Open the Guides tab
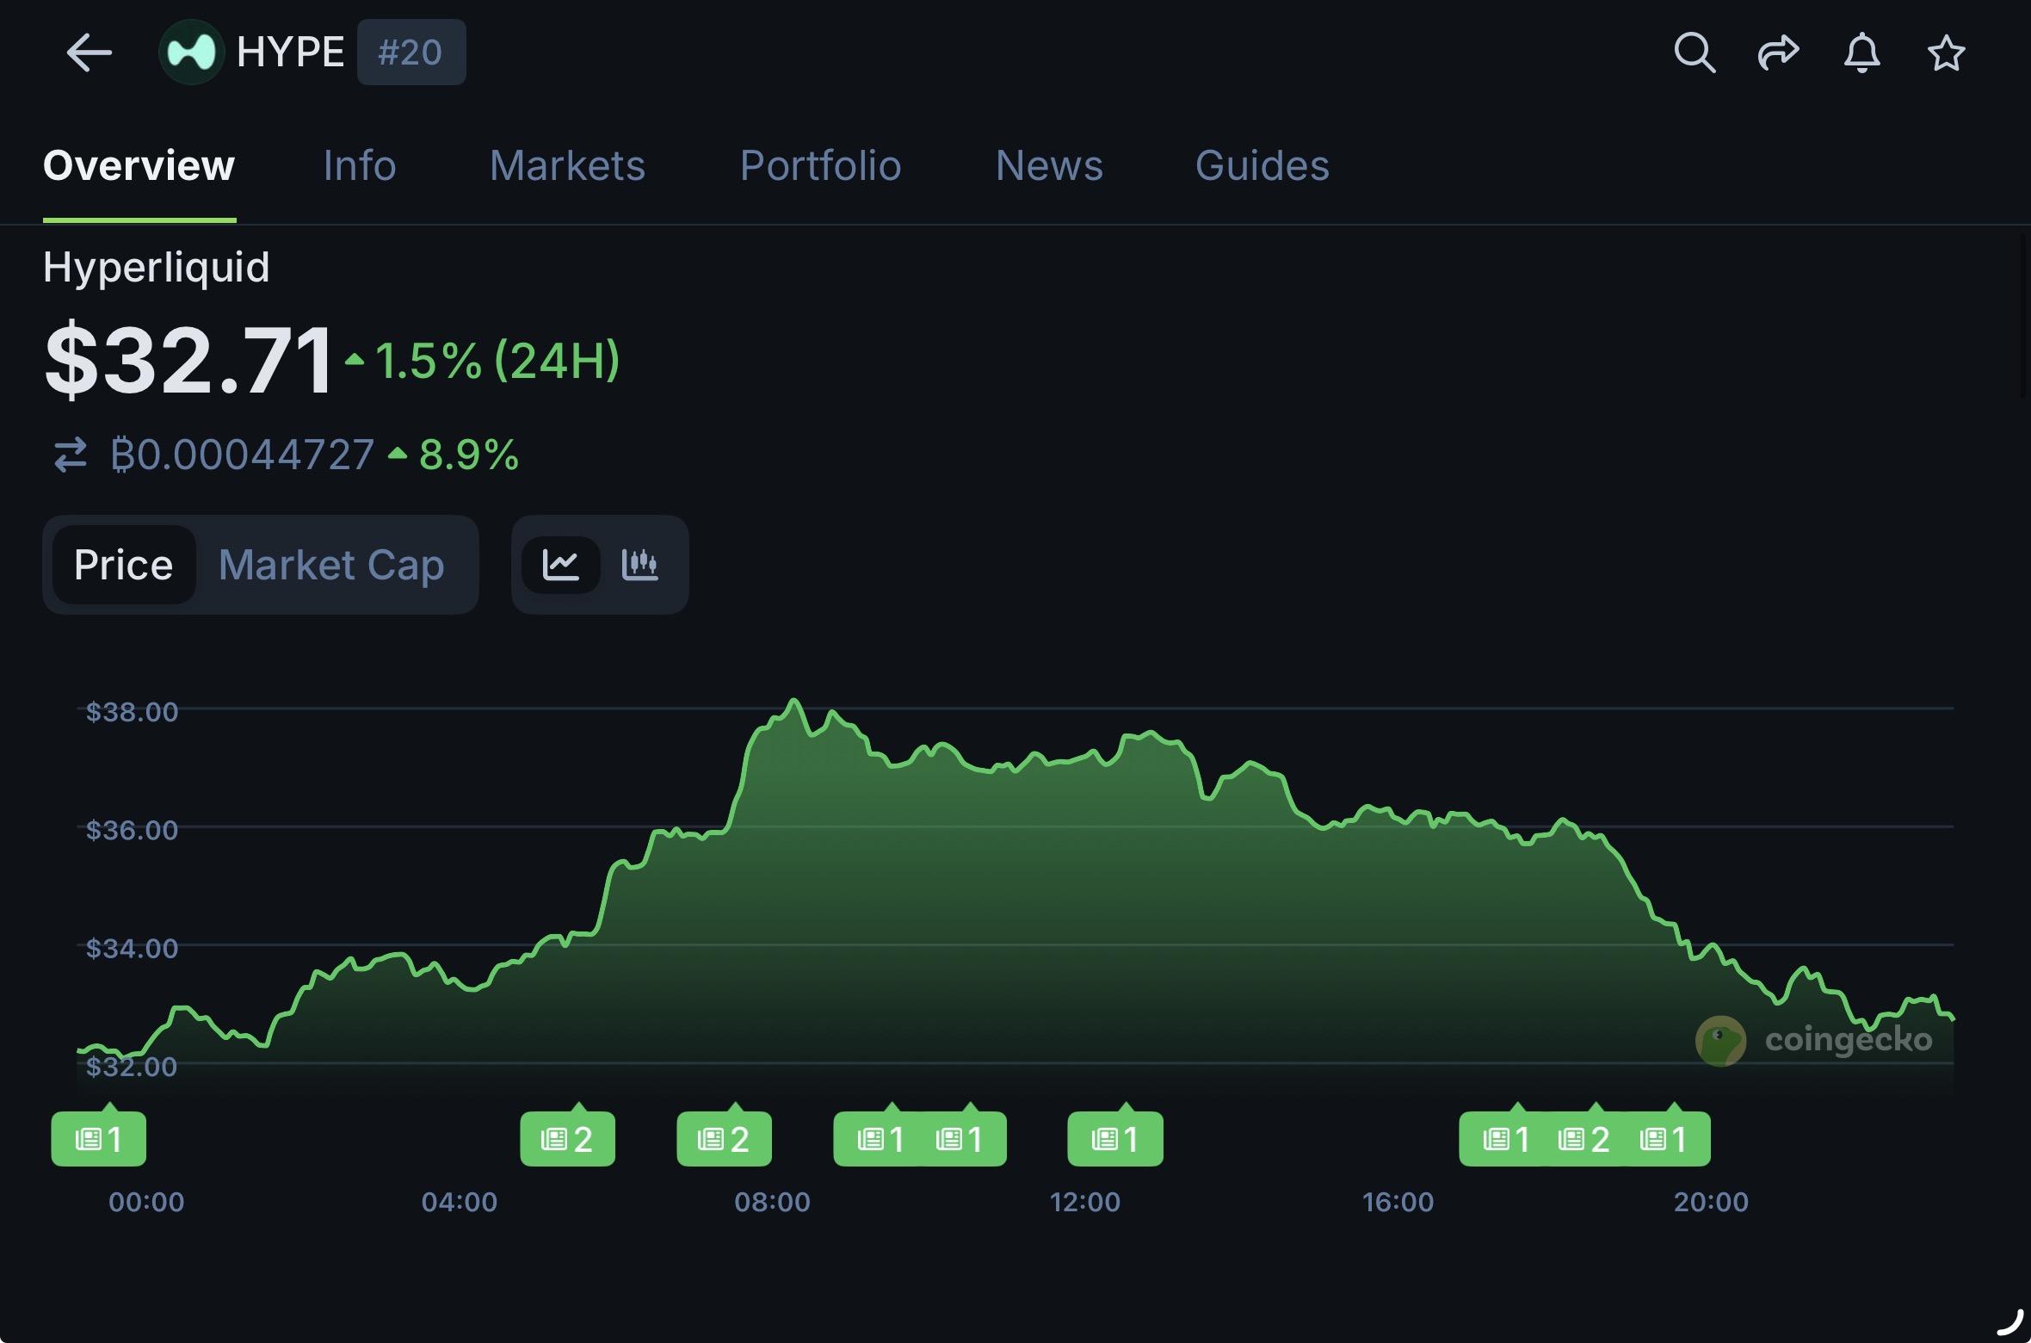The image size is (2031, 1343). click(1262, 165)
